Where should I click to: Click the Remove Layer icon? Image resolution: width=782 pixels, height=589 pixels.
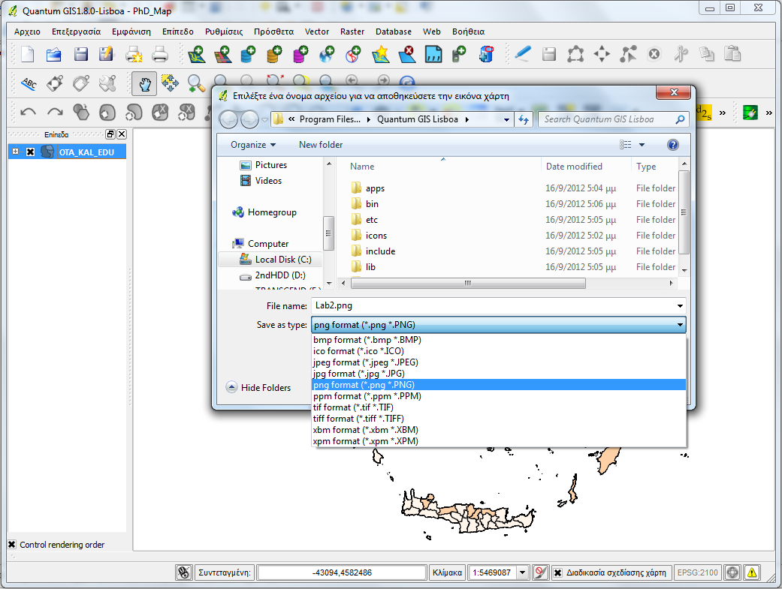(x=406, y=54)
